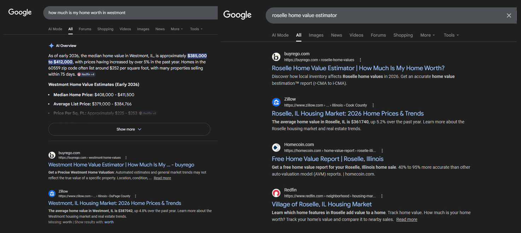Open options menu for buyrego roselle-home-values result

(x=361, y=60)
